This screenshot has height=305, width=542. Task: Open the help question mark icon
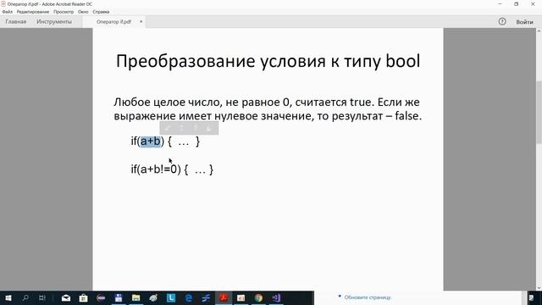click(502, 21)
